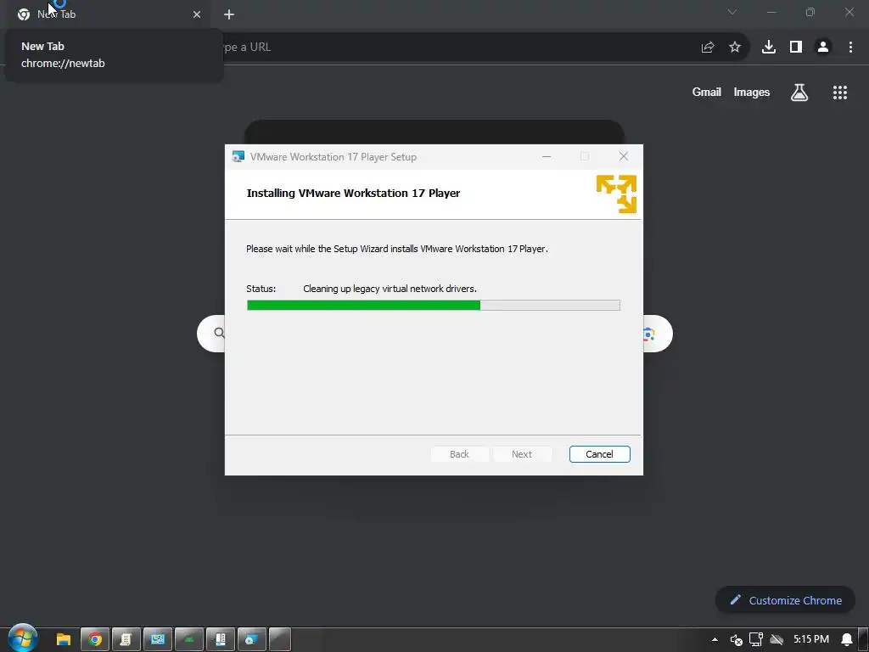Show hidden system tray icons
The width and height of the screenshot is (869, 652).
[x=715, y=640]
